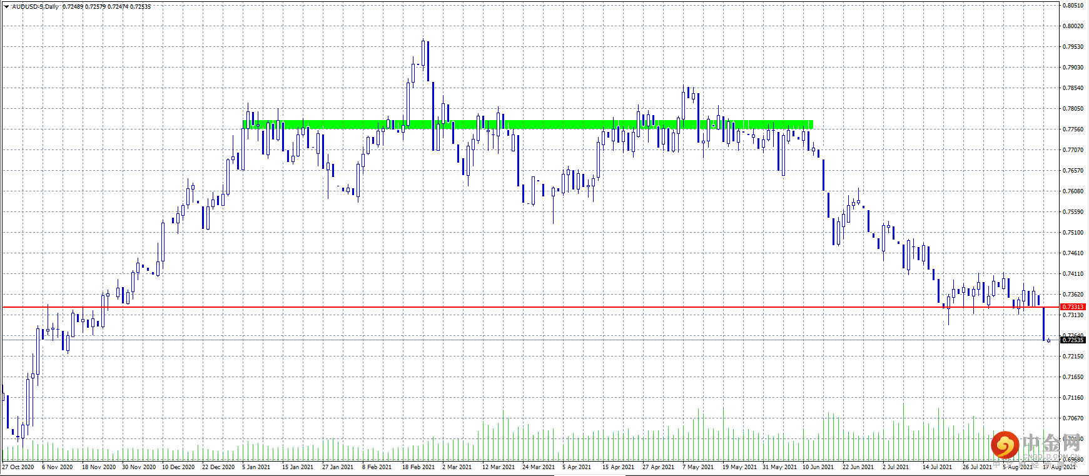Click the 5 Jan 2021 date label
The width and height of the screenshot is (1089, 476).
click(x=256, y=467)
